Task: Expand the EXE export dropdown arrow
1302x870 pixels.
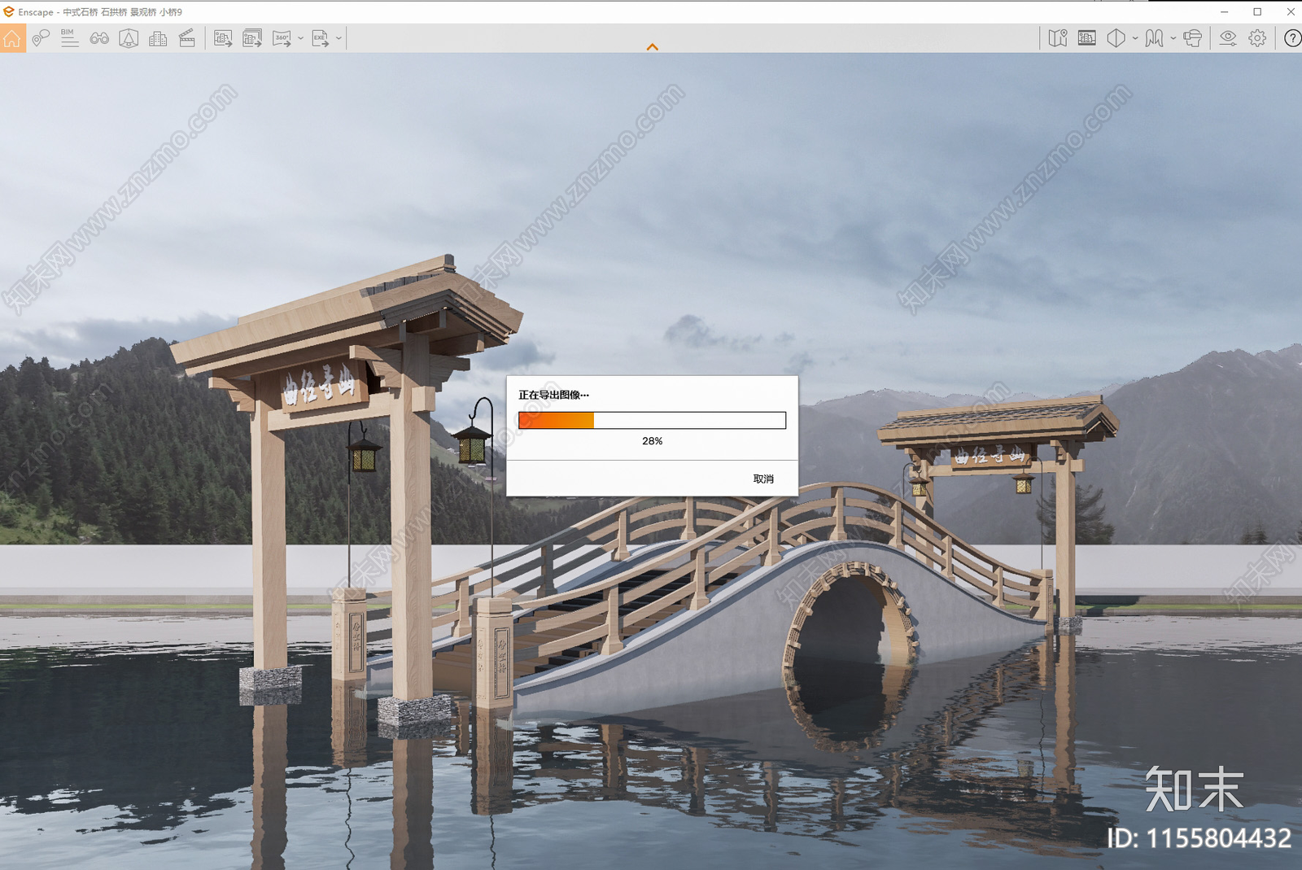Action: [339, 38]
